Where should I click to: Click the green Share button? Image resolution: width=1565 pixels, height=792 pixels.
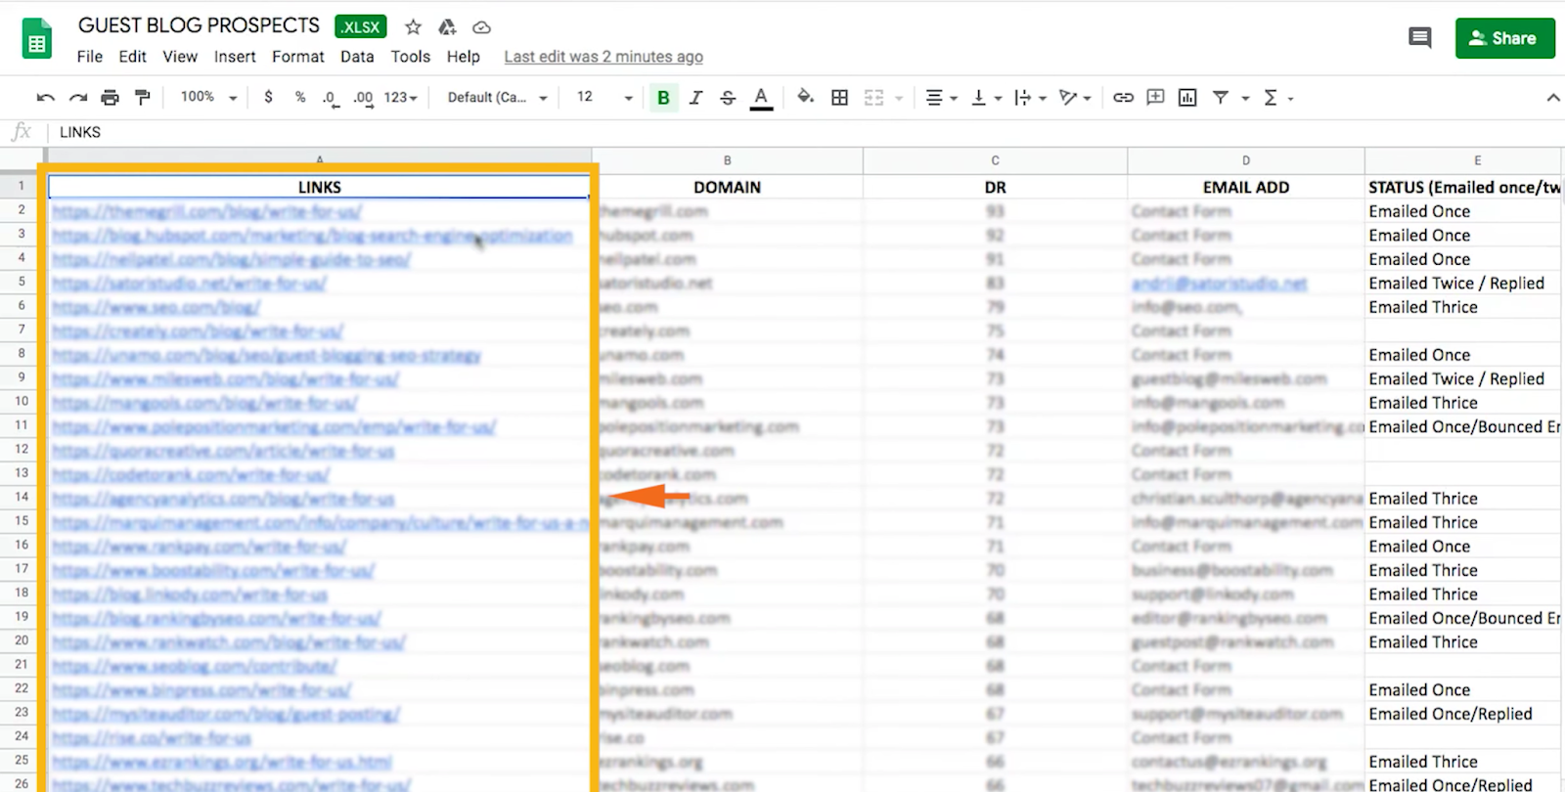coord(1504,38)
